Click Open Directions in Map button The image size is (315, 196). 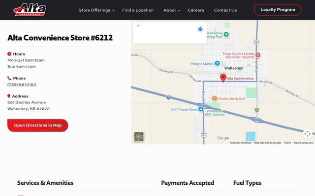click(38, 125)
